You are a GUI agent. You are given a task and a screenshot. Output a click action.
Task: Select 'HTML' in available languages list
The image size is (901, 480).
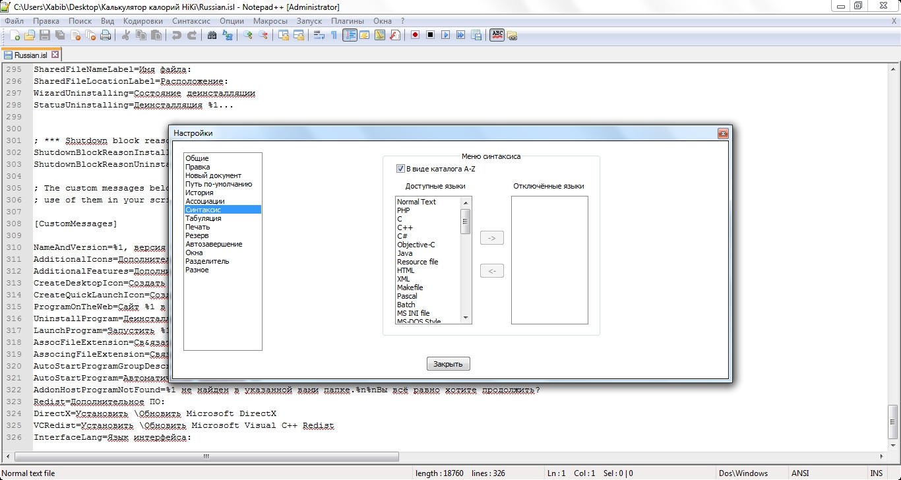406,270
